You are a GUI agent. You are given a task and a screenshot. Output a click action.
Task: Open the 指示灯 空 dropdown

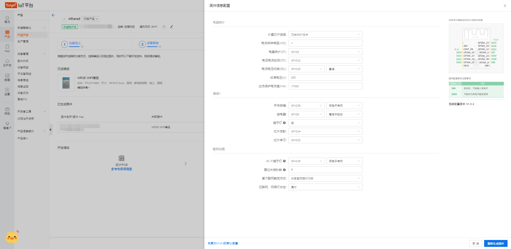[325, 123]
